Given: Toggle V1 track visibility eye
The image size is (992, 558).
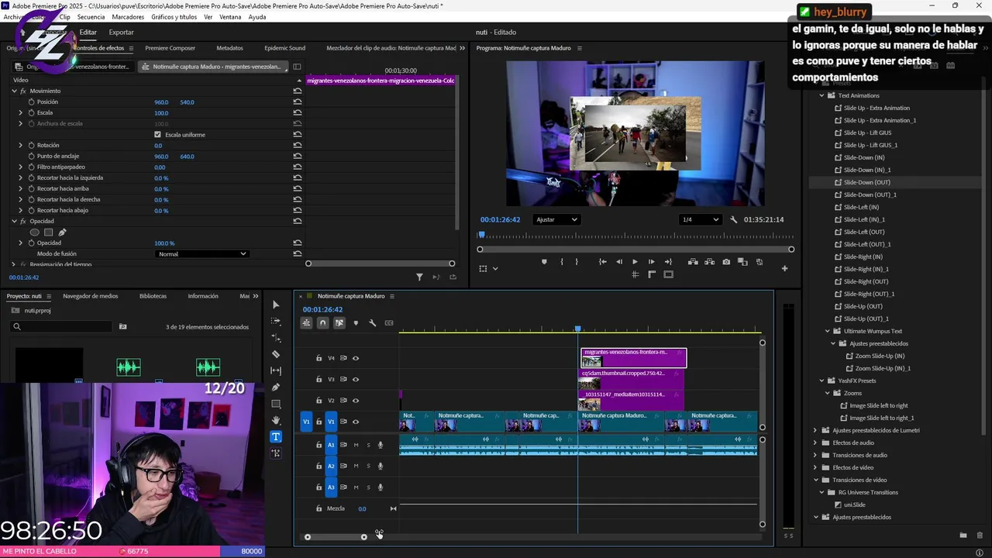Looking at the screenshot, I should pyautogui.click(x=356, y=422).
